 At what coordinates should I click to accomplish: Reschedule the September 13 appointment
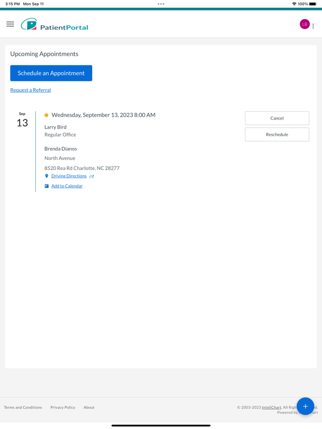coord(277,135)
